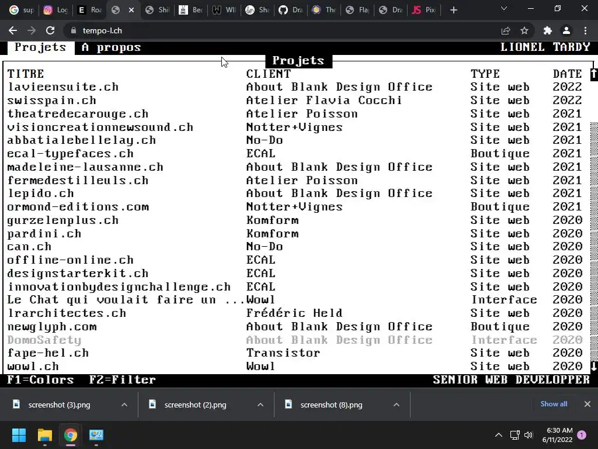Open the tab search dropdown arrow

click(x=504, y=8)
